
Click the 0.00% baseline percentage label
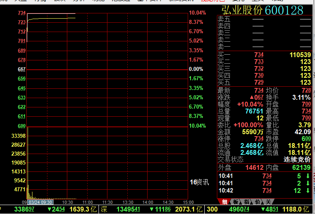[x=196, y=69]
